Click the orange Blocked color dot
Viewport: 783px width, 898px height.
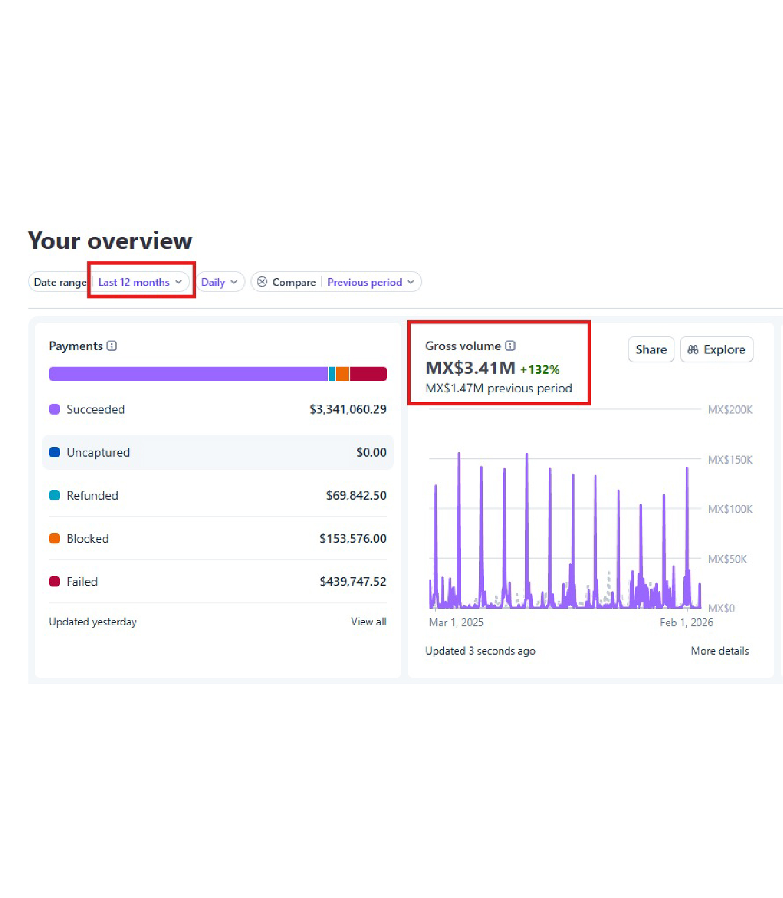tap(55, 538)
